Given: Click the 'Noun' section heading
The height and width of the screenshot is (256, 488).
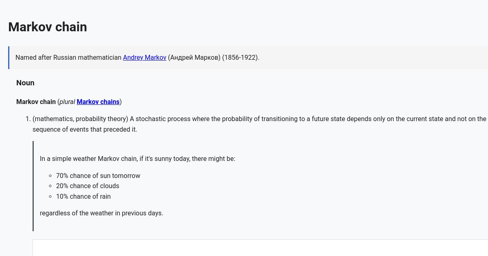Looking at the screenshot, I should click(25, 83).
